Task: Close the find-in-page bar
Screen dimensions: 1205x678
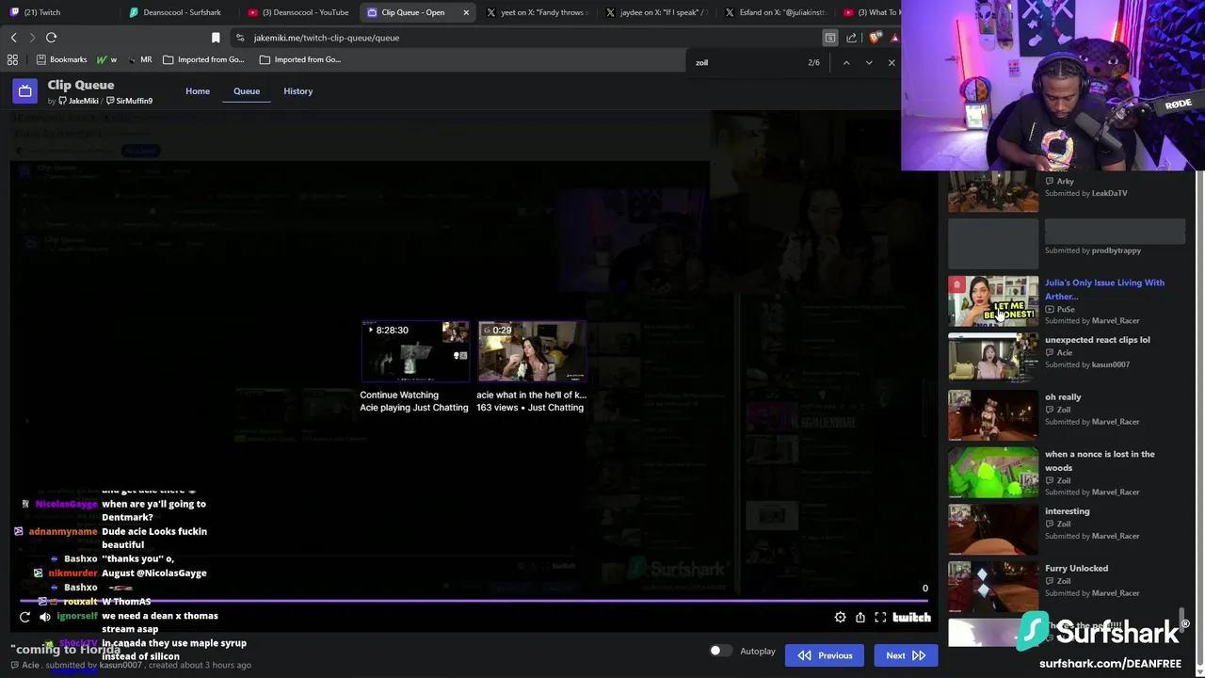Action: [892, 62]
